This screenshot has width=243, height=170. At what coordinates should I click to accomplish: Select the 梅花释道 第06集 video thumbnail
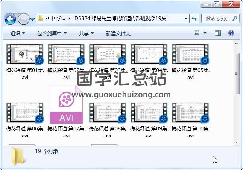(x=25, y=113)
